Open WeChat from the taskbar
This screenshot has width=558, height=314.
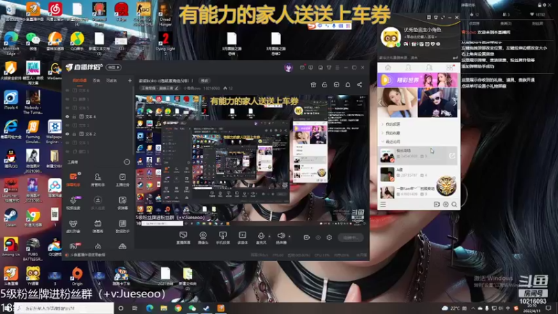pos(193,308)
